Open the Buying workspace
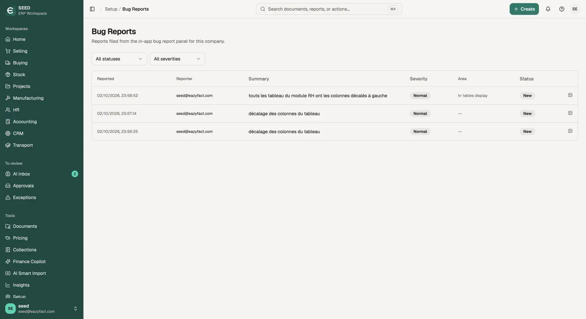 tap(42, 63)
